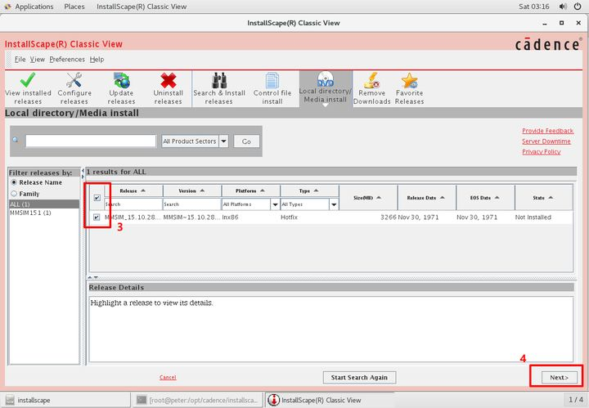The height and width of the screenshot is (408, 589).
Task: Sort by Version column header
Action: 192,191
